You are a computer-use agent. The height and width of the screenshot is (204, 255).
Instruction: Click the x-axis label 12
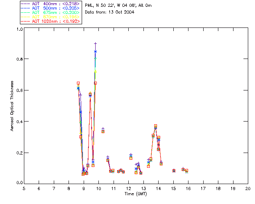[128, 188]
